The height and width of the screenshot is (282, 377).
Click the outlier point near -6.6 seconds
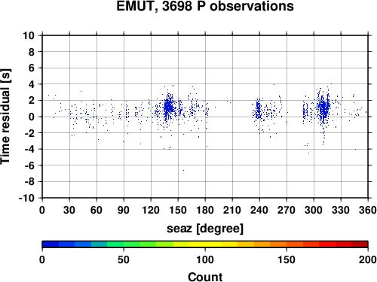pos(183,170)
